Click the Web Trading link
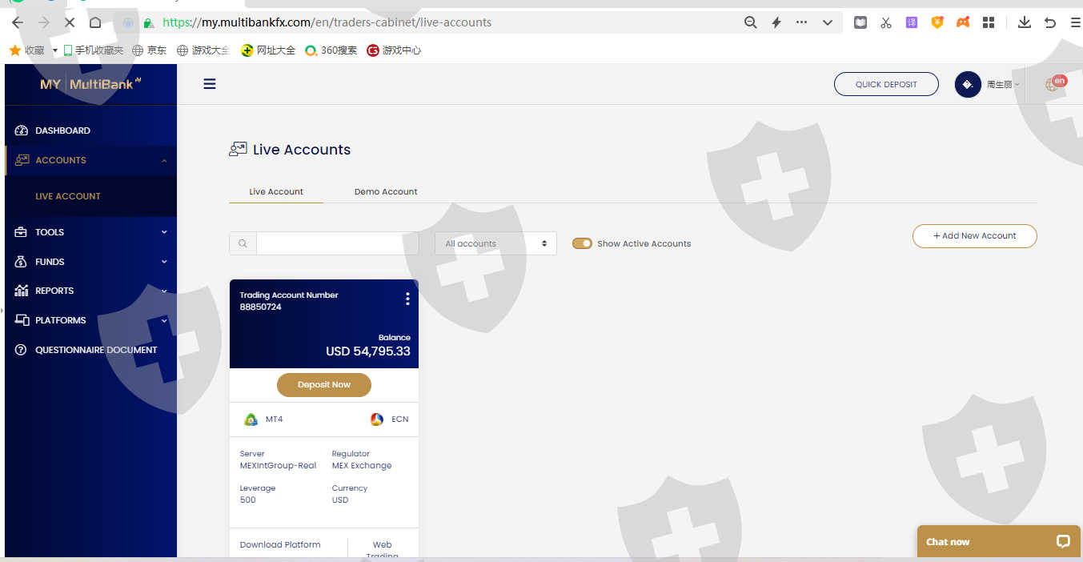The height and width of the screenshot is (562, 1083). [x=382, y=549]
